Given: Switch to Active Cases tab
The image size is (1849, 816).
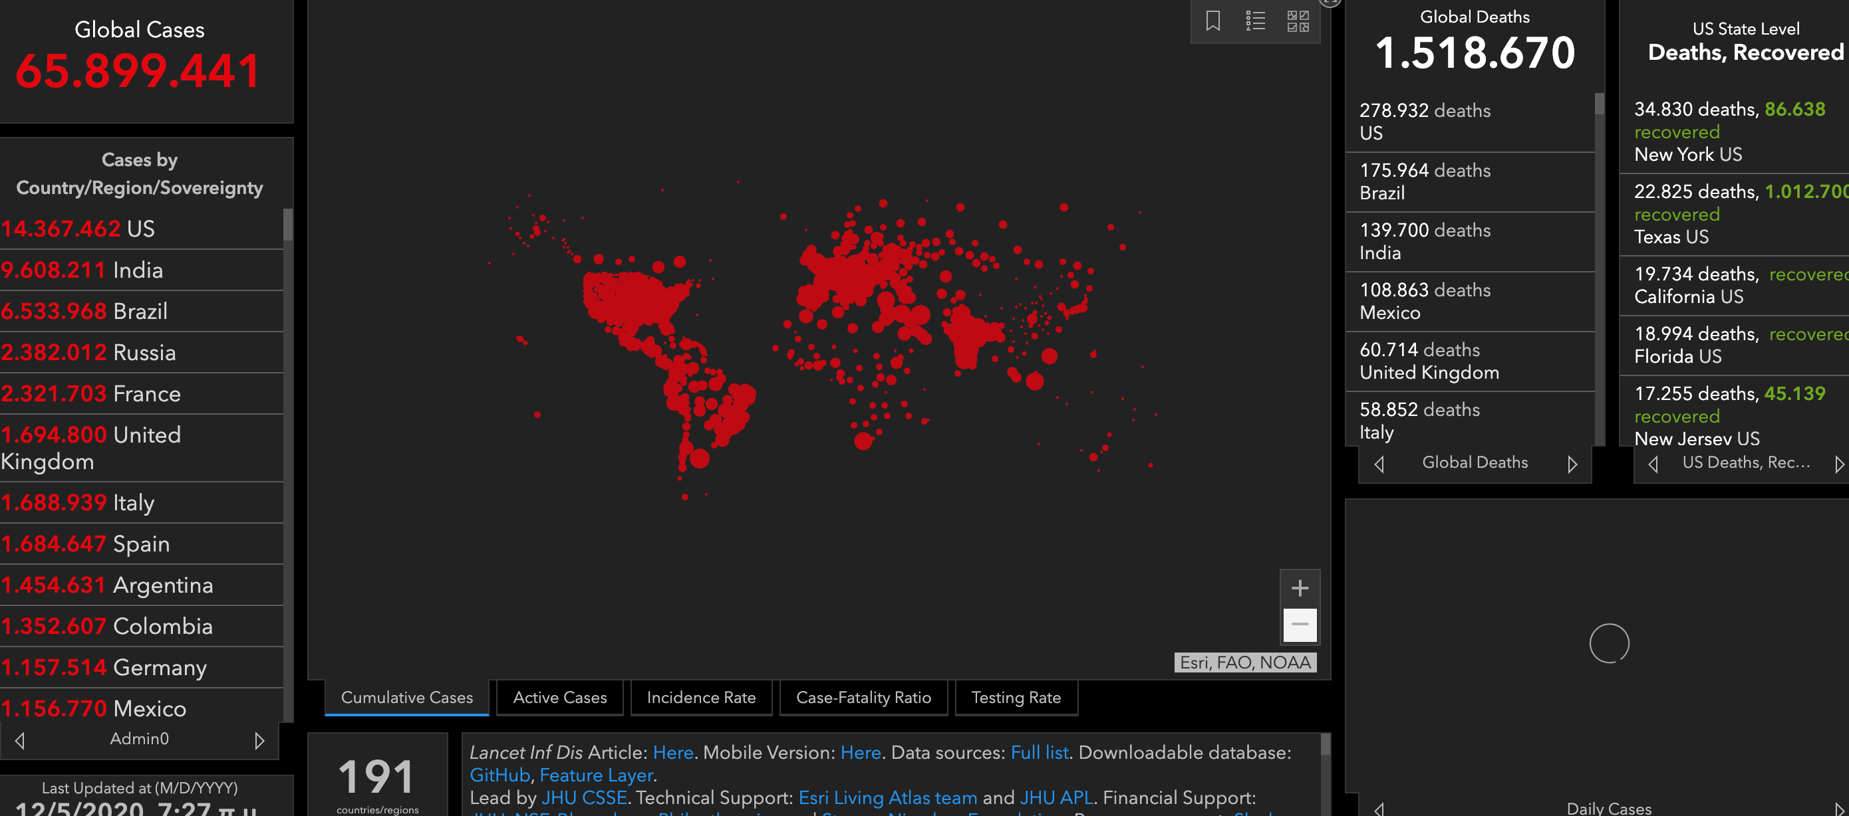Looking at the screenshot, I should click(x=560, y=698).
